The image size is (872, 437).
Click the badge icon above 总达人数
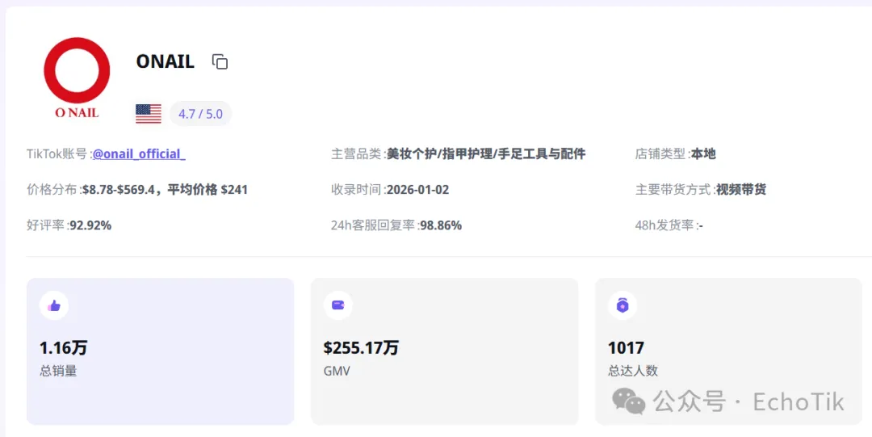click(623, 305)
